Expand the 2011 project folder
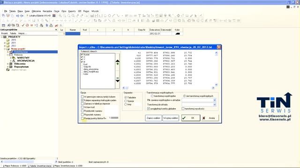The width and height of the screenshot is (300, 168). coord(5,43)
